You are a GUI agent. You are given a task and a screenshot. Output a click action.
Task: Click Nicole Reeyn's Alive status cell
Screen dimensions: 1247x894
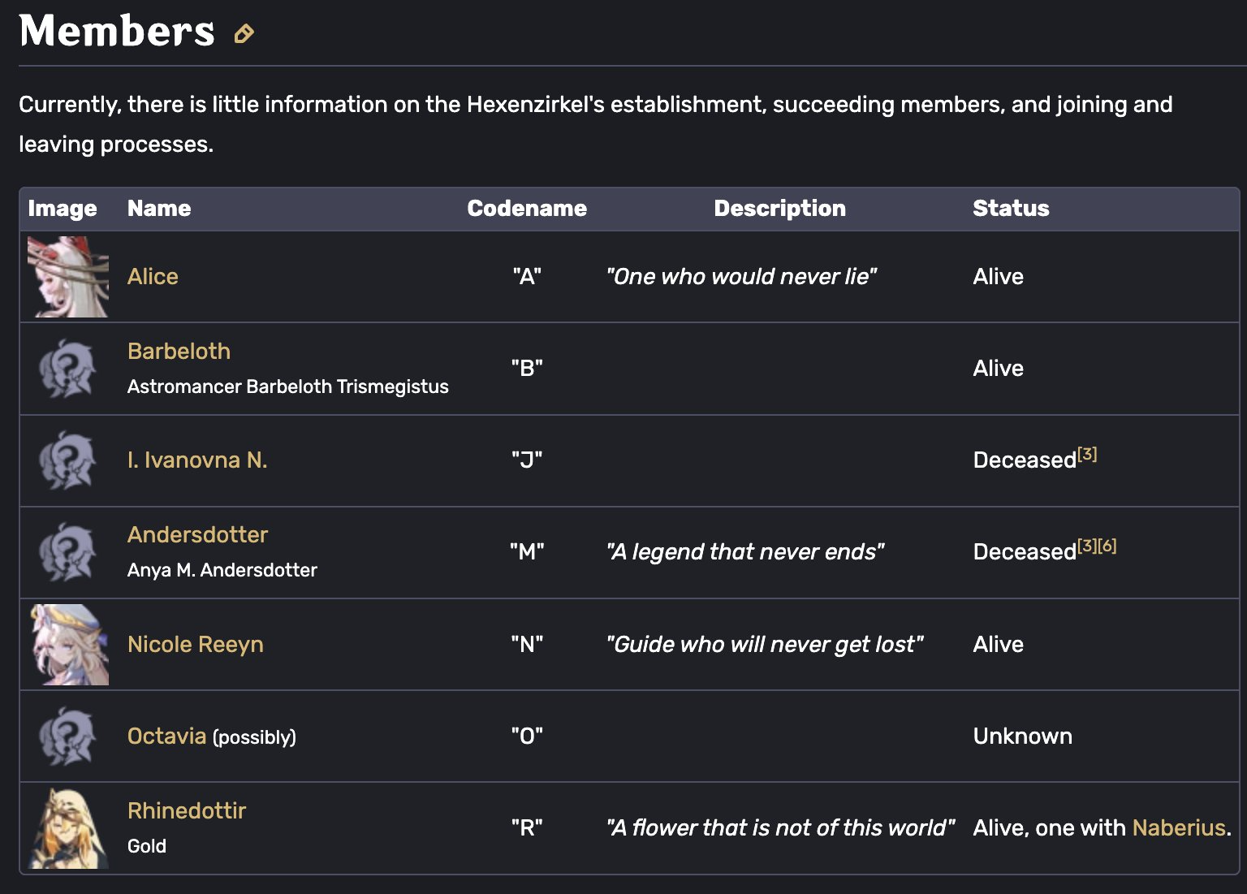point(998,644)
